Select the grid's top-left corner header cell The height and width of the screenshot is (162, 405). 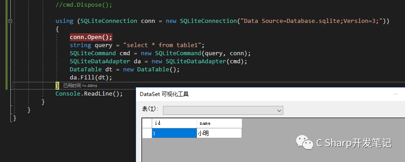point(147,123)
